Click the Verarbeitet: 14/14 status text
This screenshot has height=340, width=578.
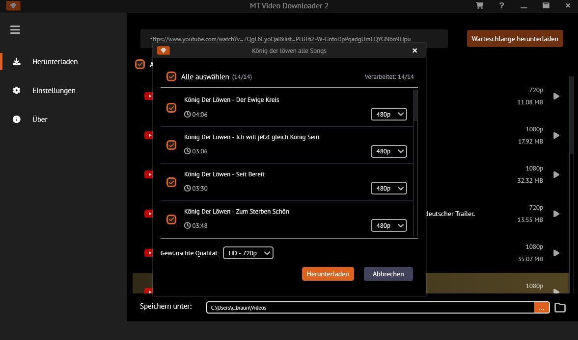(x=389, y=77)
